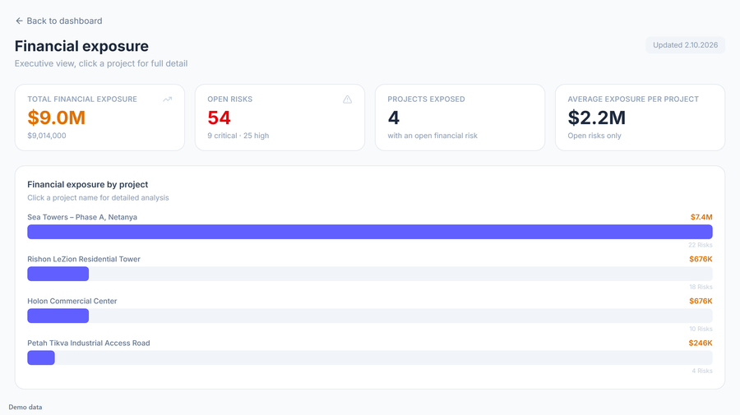
Task: Open Sea Towers – Phase A, Netanya project
Action: 82,217
